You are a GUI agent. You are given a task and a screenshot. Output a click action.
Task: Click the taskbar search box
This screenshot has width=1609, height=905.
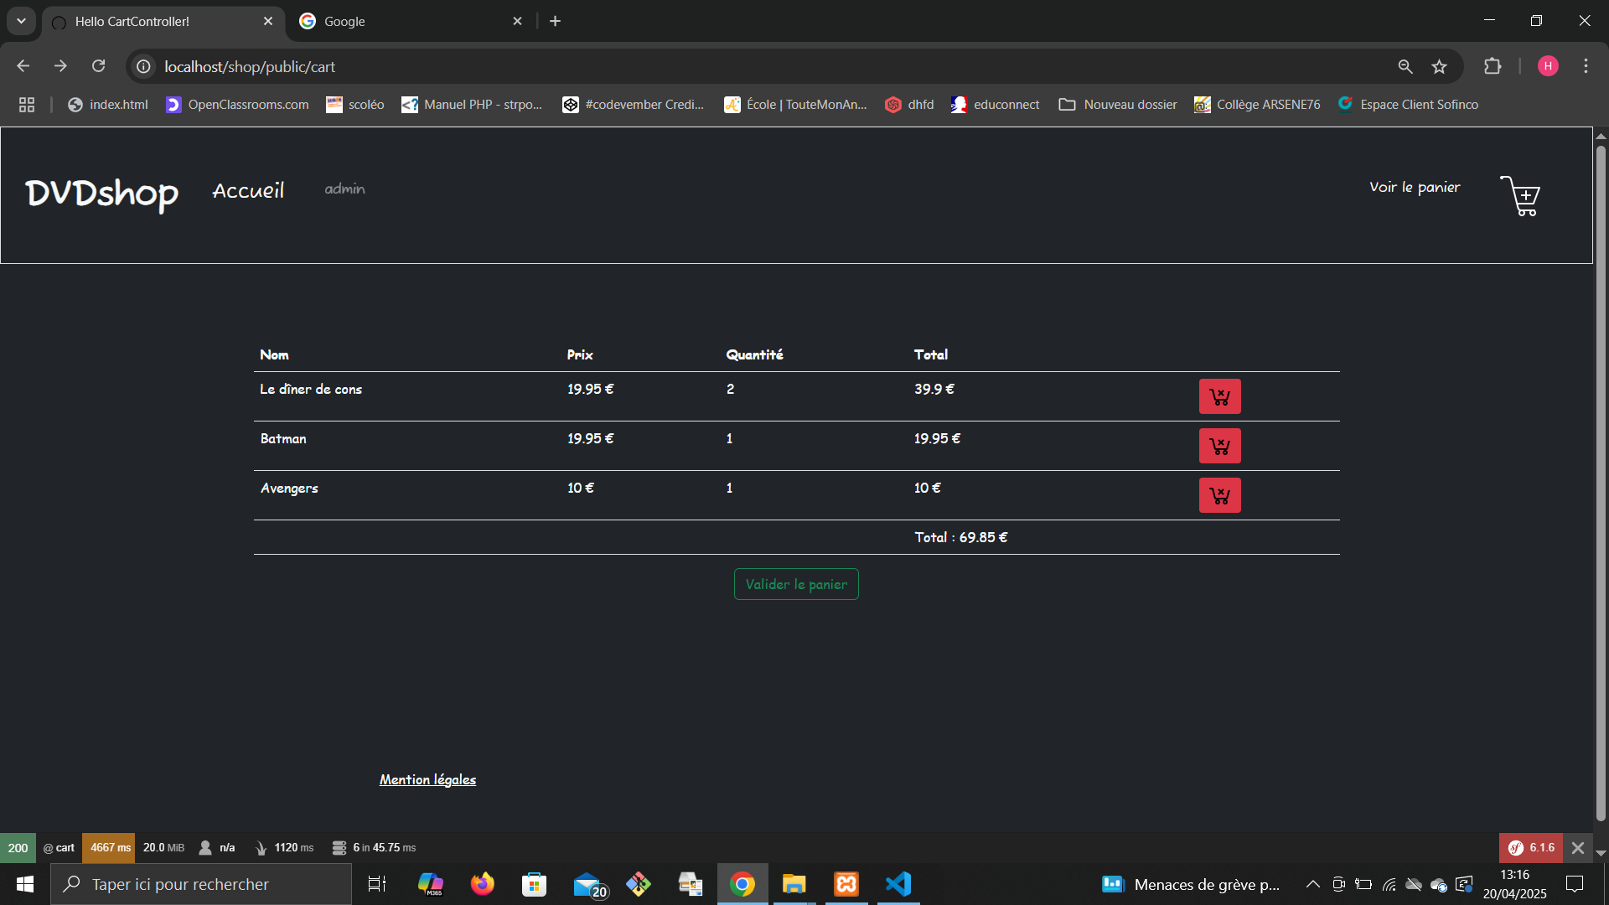click(201, 884)
